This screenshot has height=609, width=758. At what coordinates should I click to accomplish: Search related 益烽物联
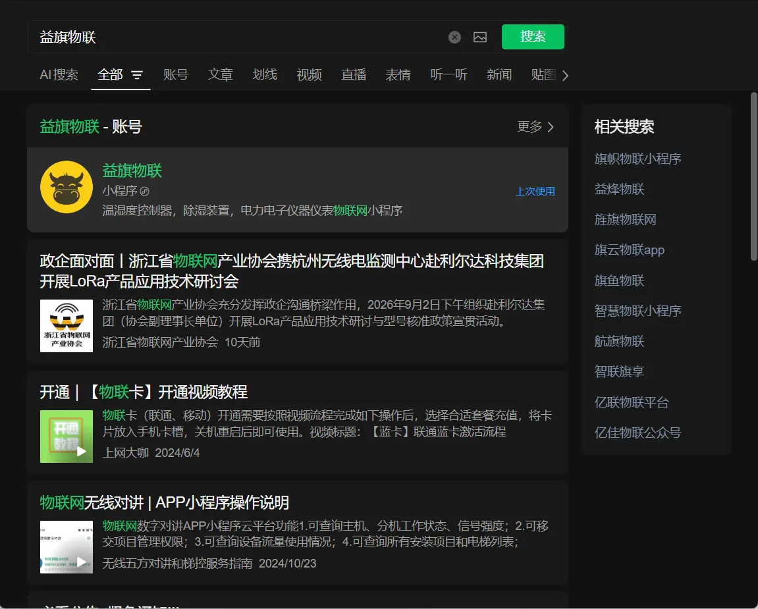point(619,189)
